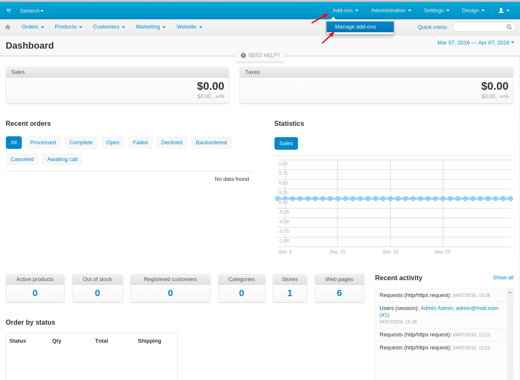Click Show all recent activity
The width and height of the screenshot is (520, 380).
(x=503, y=278)
